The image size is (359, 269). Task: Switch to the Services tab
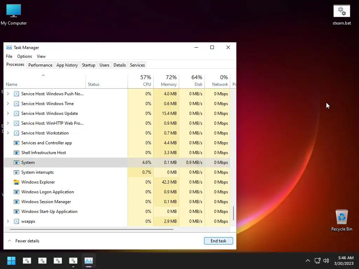click(137, 65)
